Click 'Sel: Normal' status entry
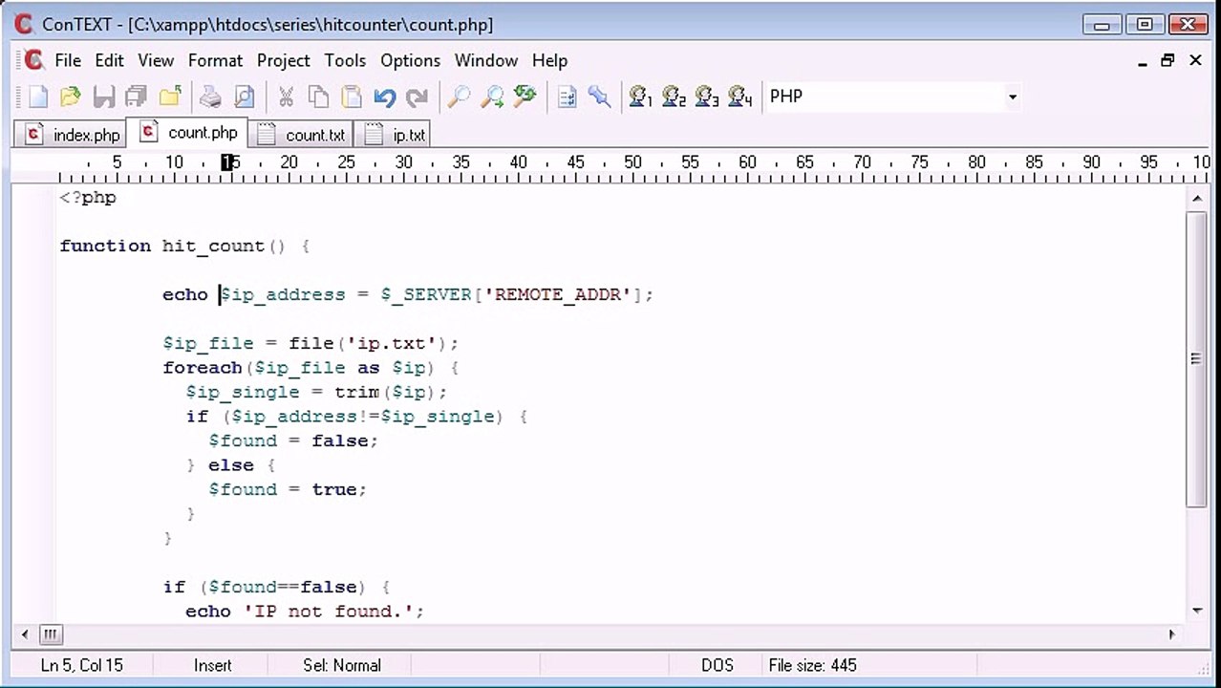This screenshot has height=688, width=1221. [x=342, y=665]
